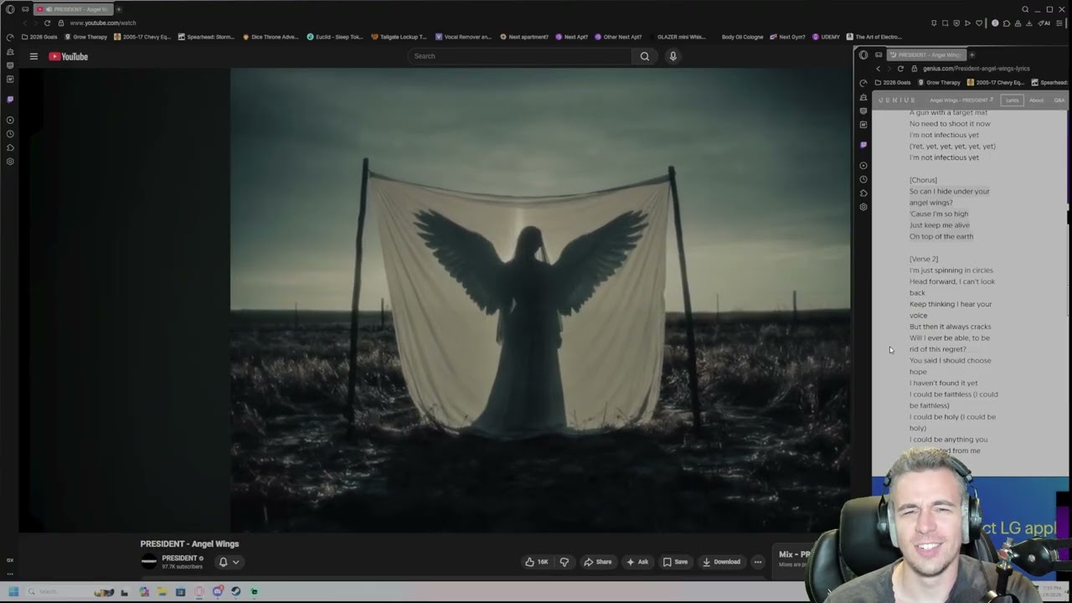
Task: Open The Art of Electro... bookmark
Action: 874,37
